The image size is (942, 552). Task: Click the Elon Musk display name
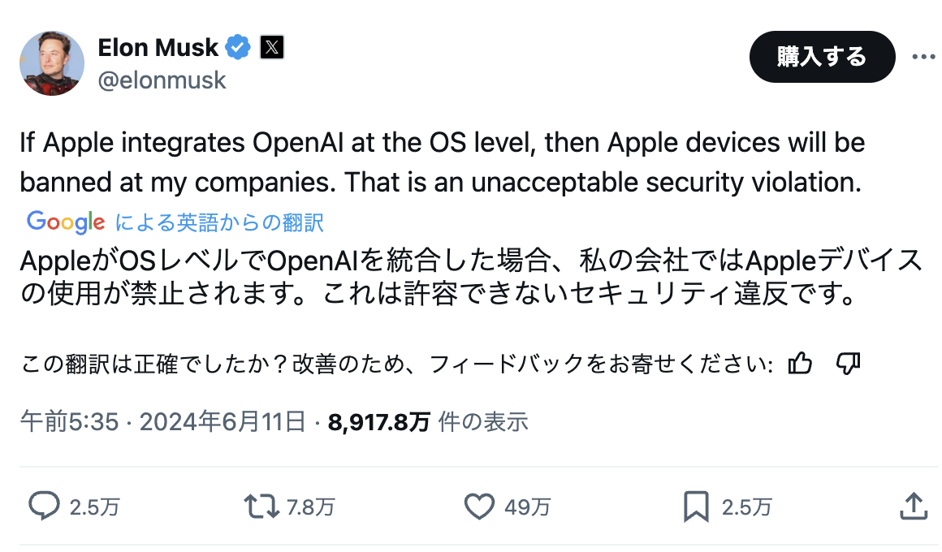[x=158, y=47]
